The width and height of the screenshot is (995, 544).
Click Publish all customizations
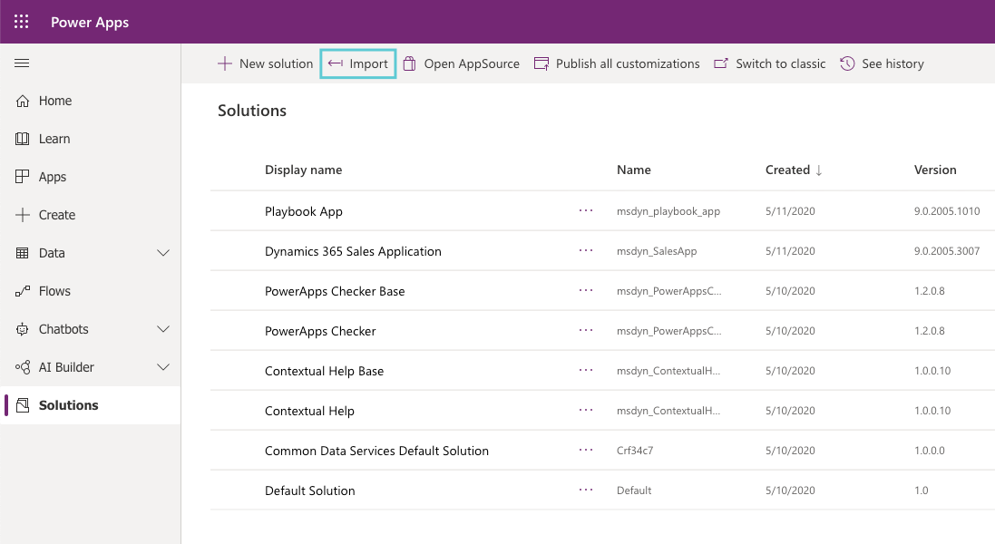617,63
